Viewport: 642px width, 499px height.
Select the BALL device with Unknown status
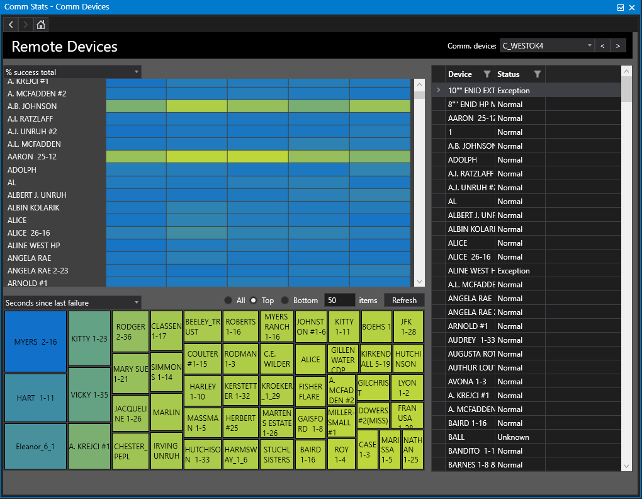coord(478,437)
